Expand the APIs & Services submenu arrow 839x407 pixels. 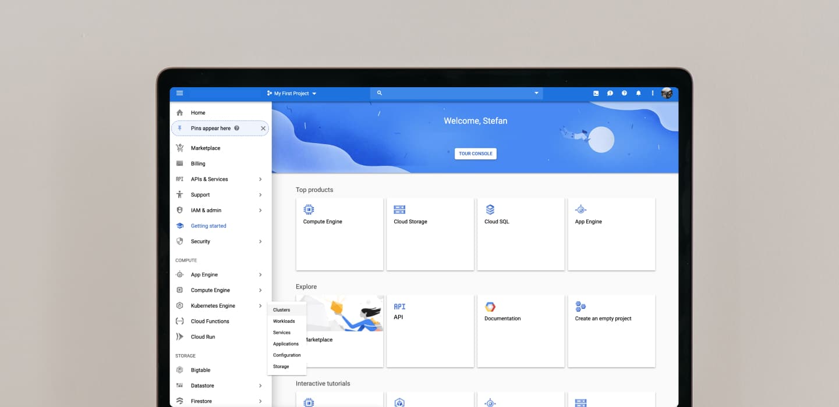point(260,179)
